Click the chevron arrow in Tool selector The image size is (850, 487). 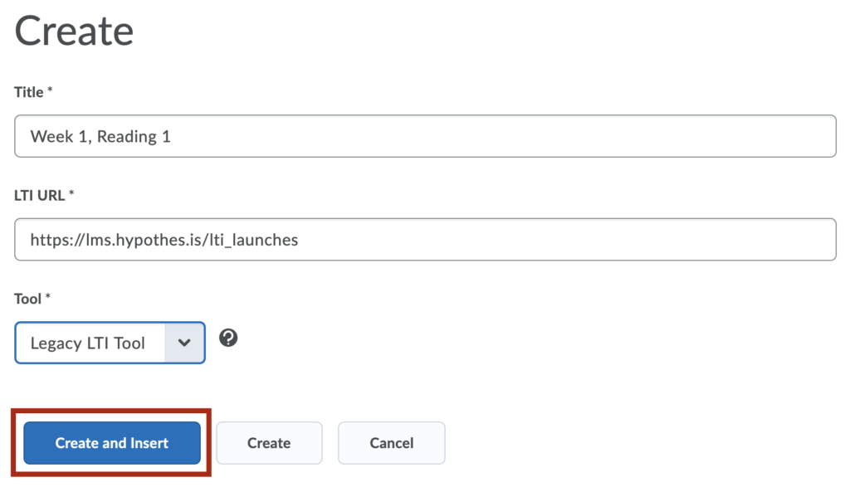point(184,343)
